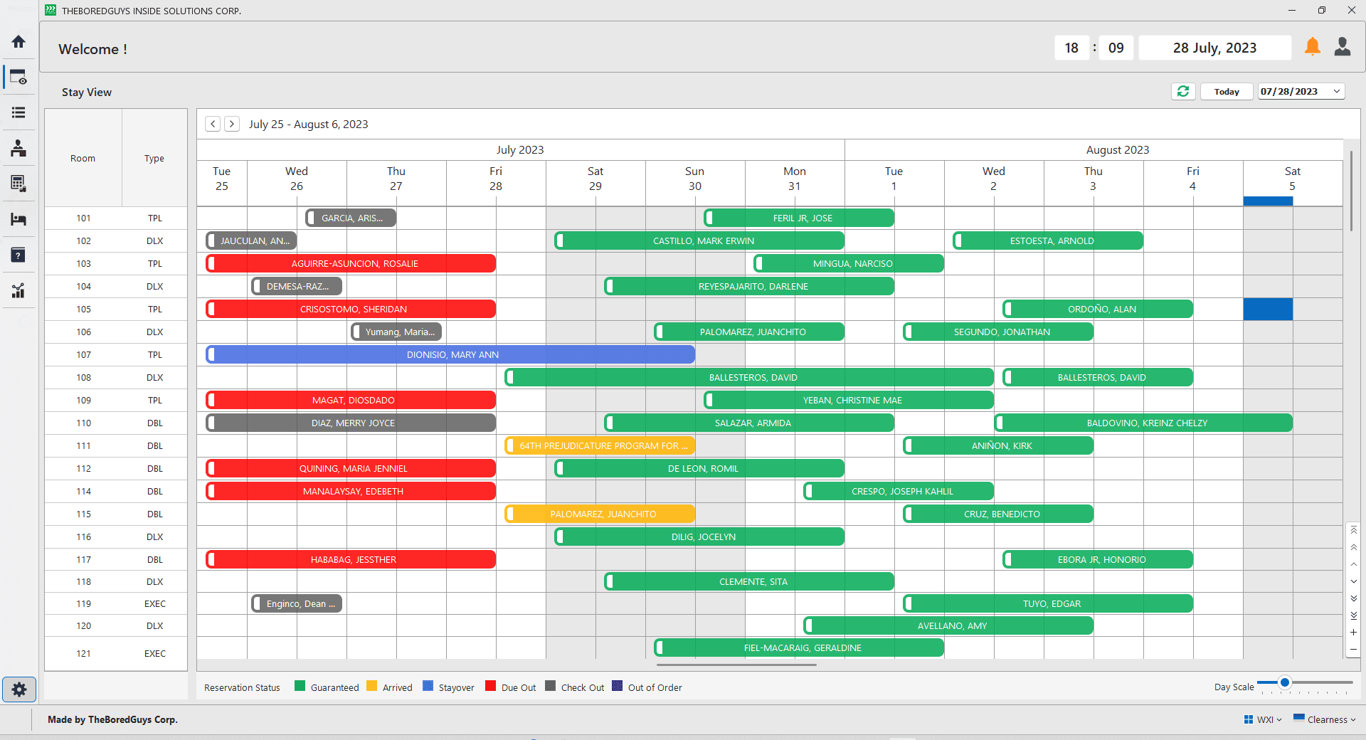Open the help book sidebar icon
Screen dimensions: 1366x740
tap(18, 255)
